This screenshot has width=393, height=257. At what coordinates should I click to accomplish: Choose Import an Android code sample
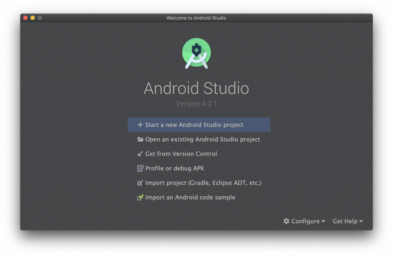(199, 198)
